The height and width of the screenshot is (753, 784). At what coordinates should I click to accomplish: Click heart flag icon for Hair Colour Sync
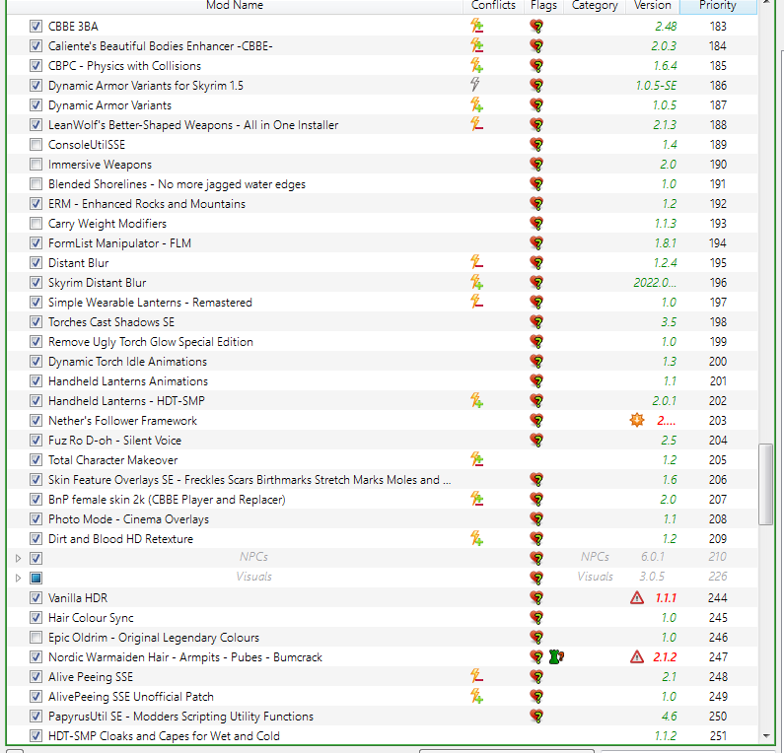(x=536, y=618)
